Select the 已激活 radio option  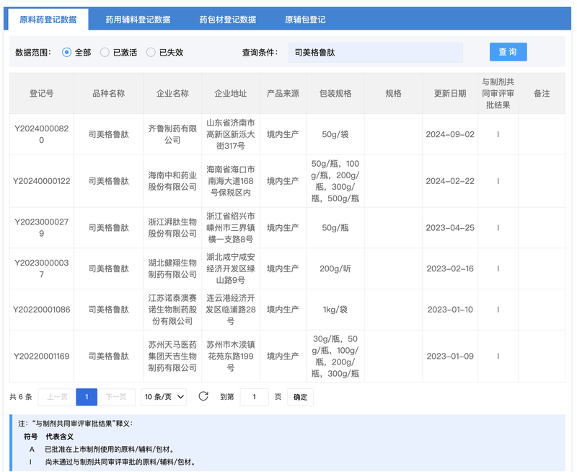[x=105, y=53]
